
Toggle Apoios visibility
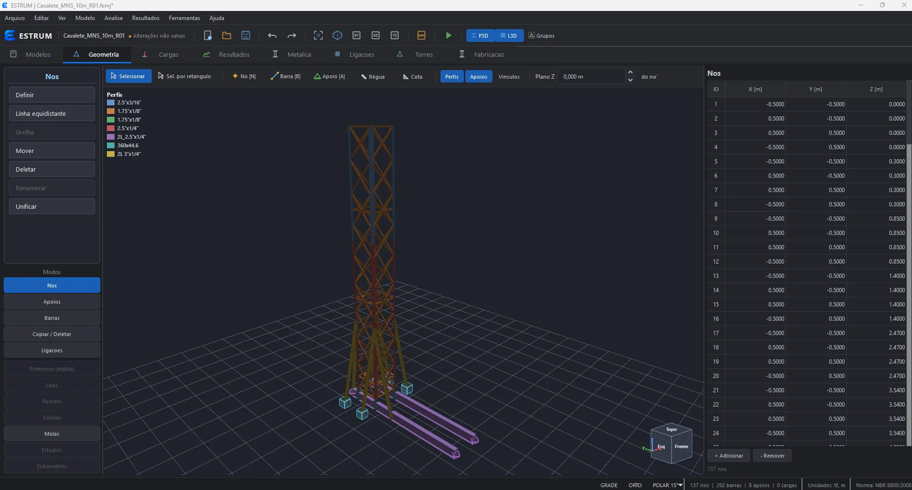[x=479, y=76]
